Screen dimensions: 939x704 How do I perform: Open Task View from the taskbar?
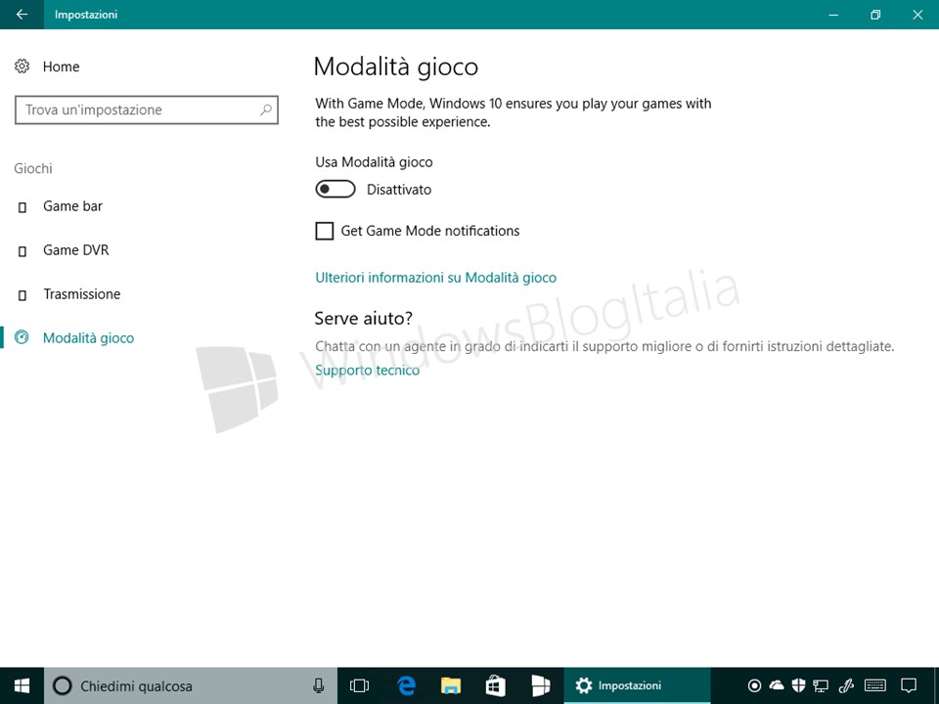coord(359,685)
